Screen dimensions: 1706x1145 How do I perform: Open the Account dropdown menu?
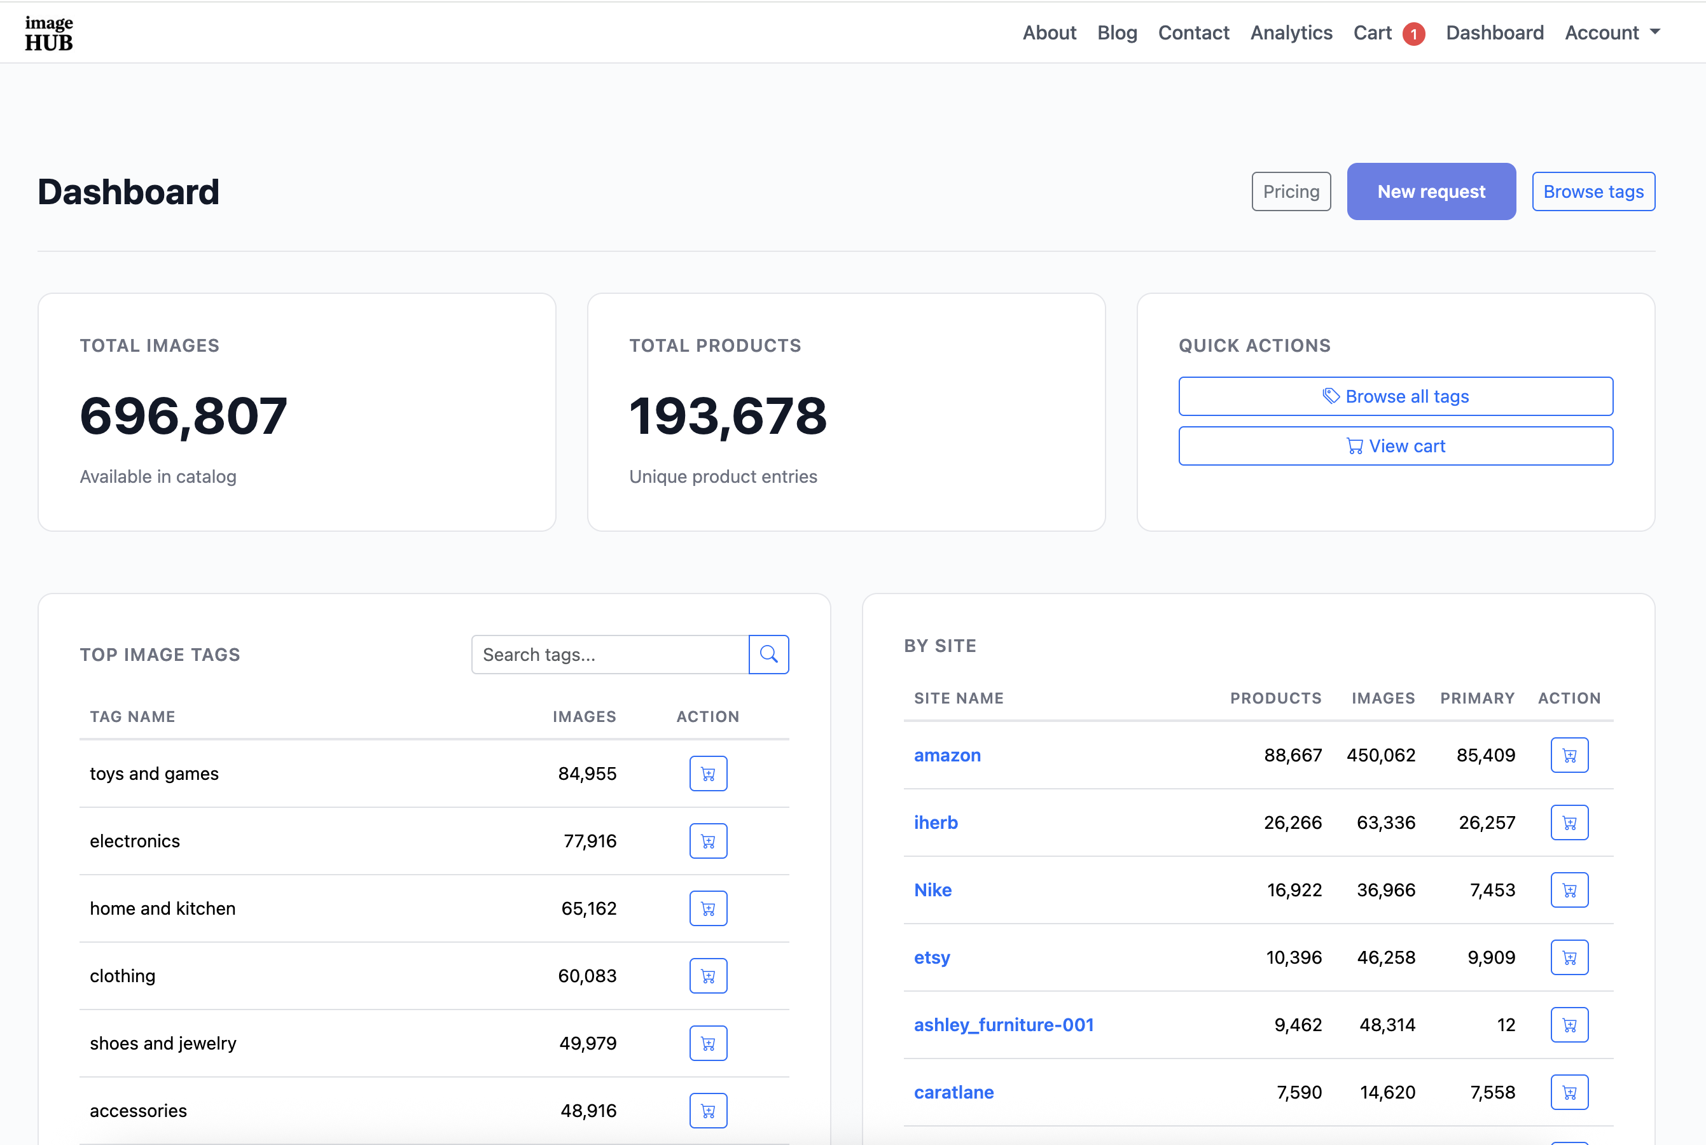pos(1612,32)
